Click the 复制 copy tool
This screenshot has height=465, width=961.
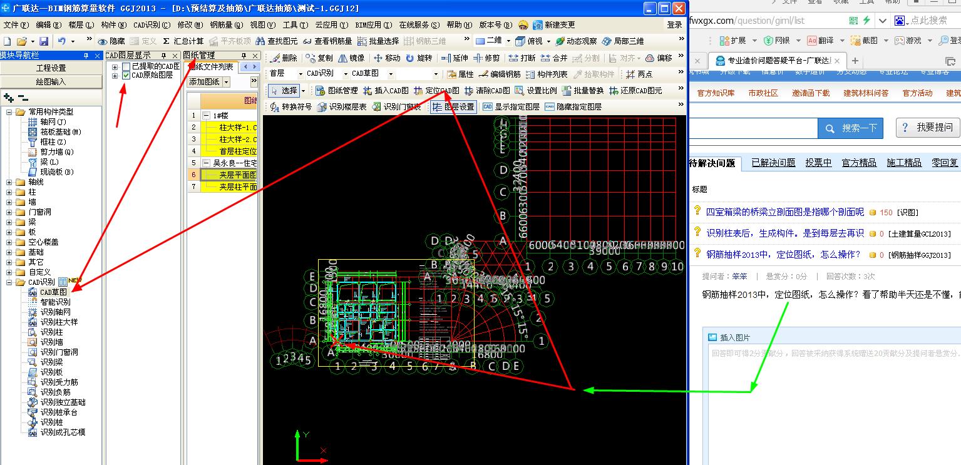point(319,58)
